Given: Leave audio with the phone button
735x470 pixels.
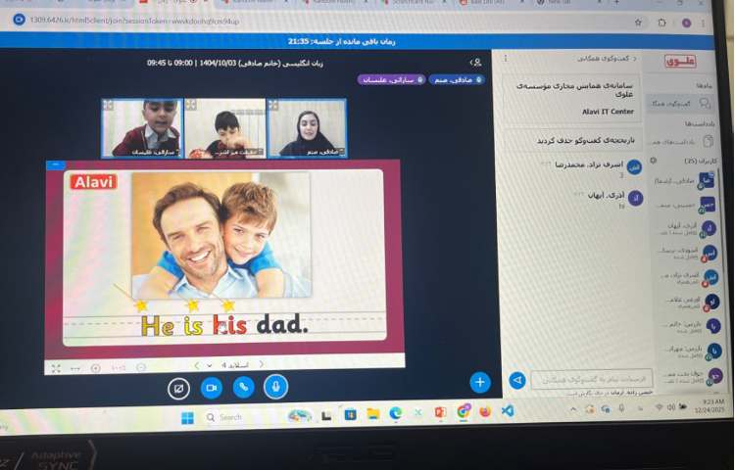Looking at the screenshot, I should point(243,387).
